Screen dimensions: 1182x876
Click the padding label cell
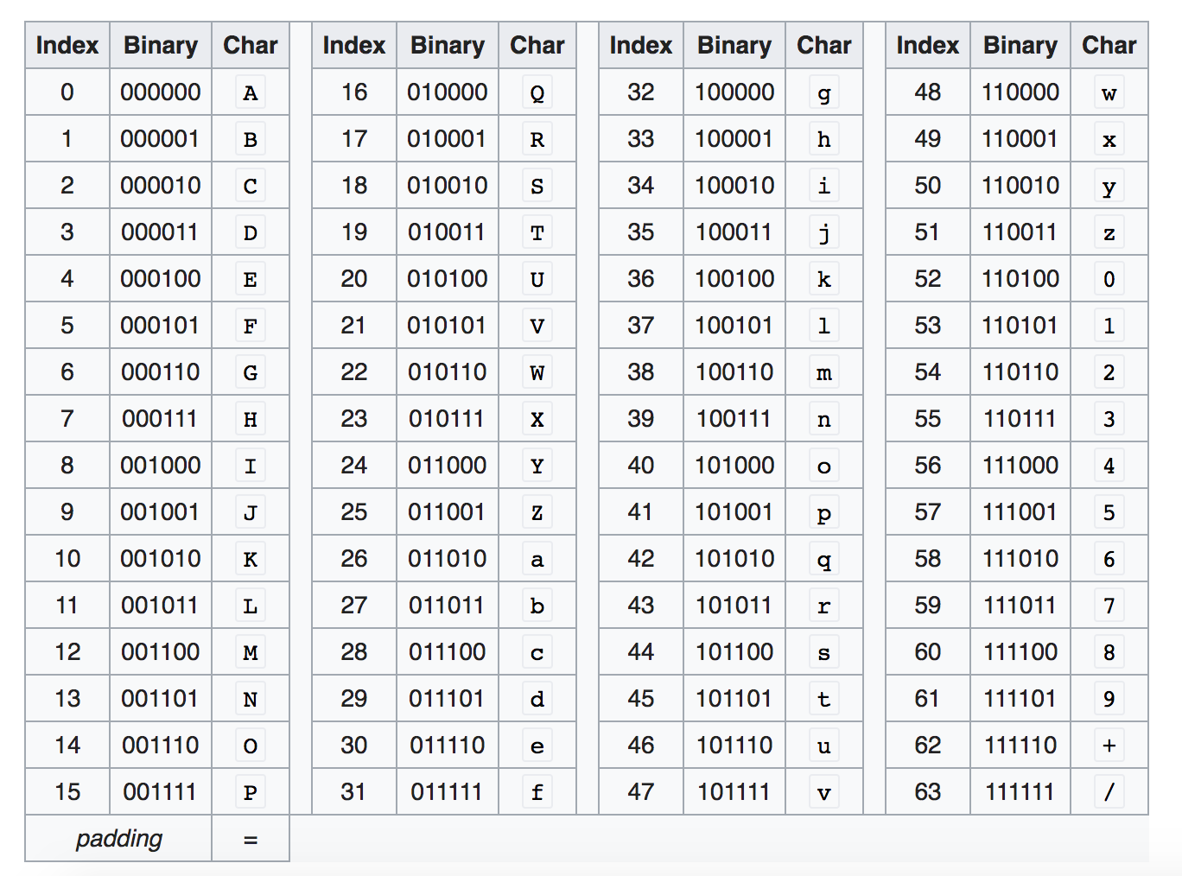tap(118, 838)
